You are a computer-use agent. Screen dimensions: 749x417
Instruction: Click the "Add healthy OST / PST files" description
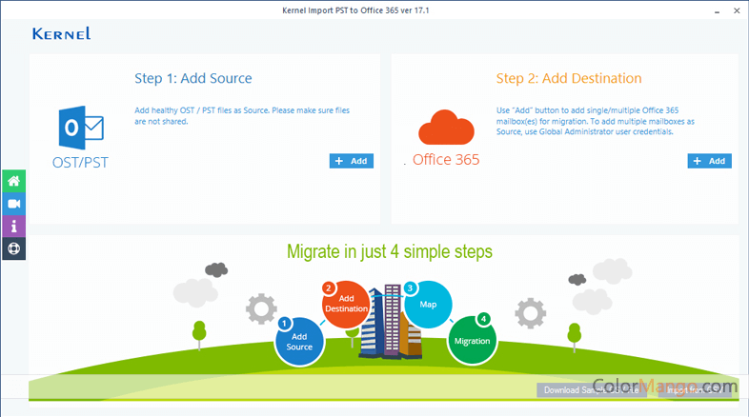click(242, 115)
